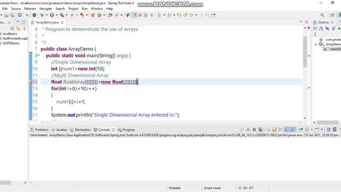Image resolution: width=341 pixels, height=192 pixels.
Task: Open the Navigate menu
Action: tap(46, 9)
